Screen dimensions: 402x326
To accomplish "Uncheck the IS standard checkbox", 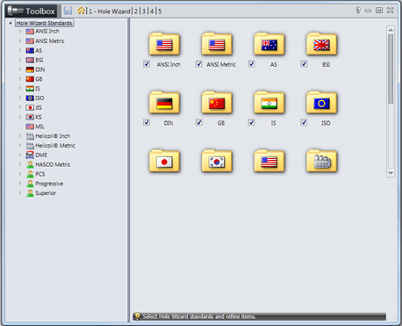I will point(251,122).
